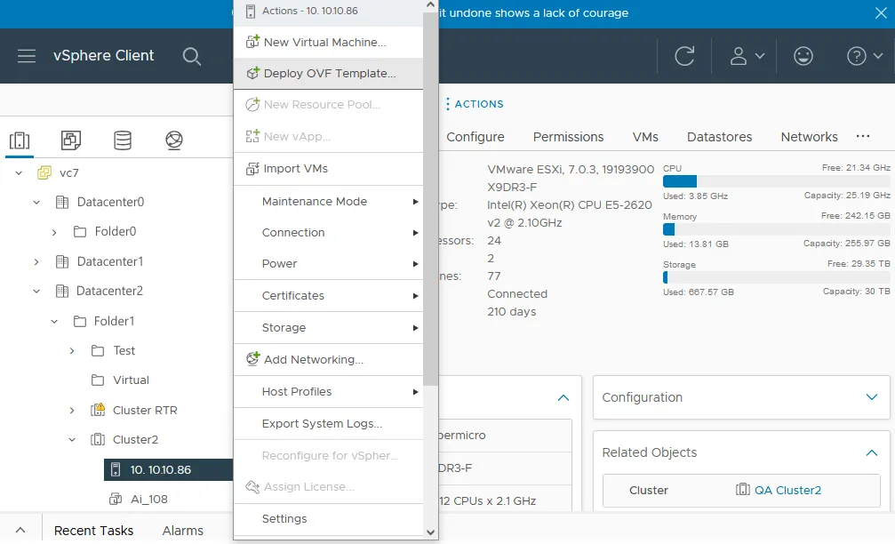Open the Storage inventory view icon
Viewport: 895px width, 544px height.
(x=123, y=140)
